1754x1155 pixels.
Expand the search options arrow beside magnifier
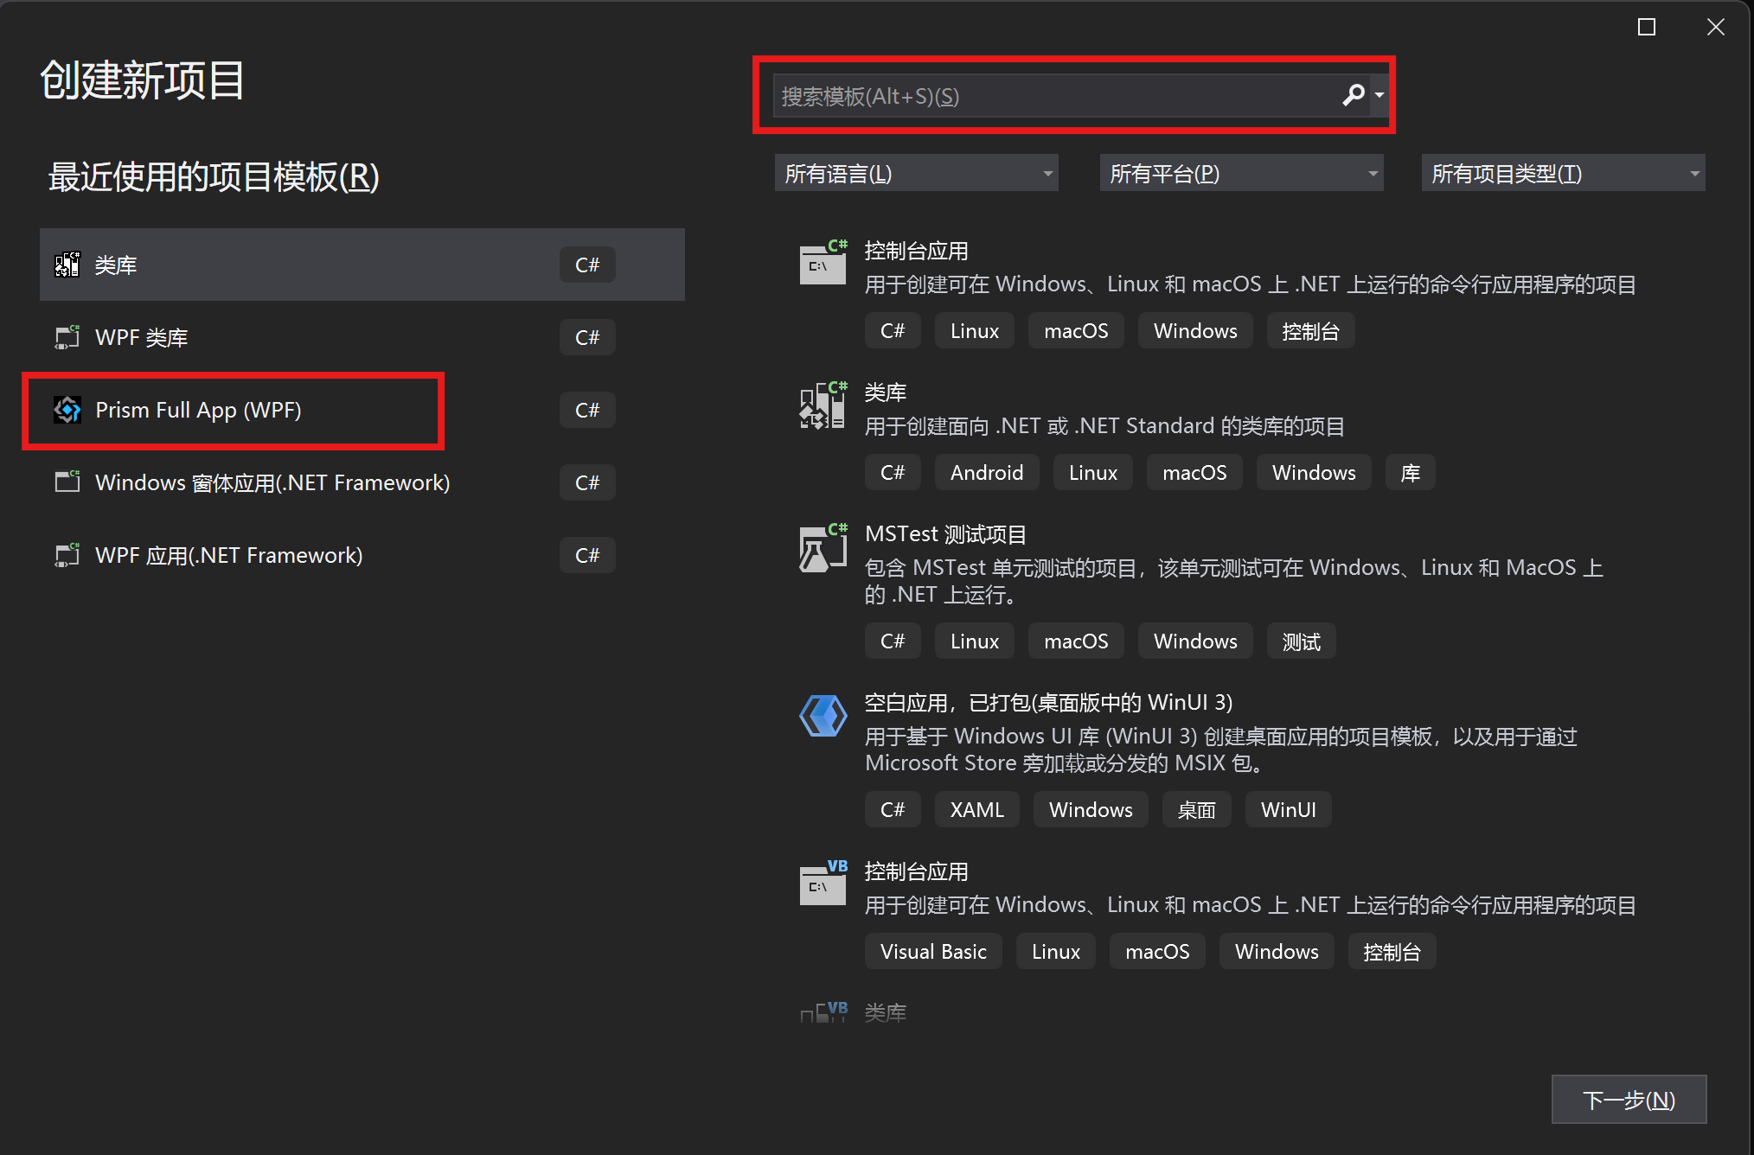pyautogui.click(x=1380, y=95)
